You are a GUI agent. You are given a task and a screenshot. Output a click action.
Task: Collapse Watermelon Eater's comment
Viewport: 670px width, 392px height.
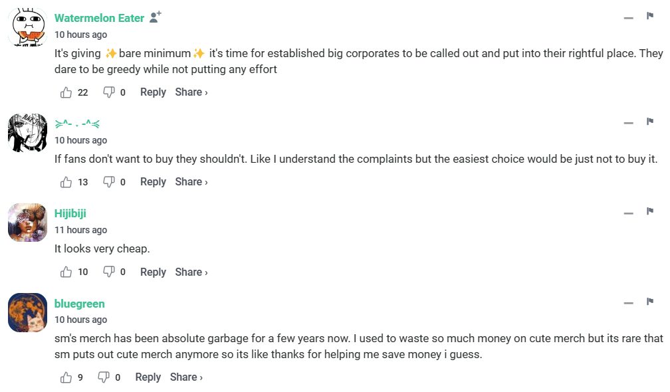(x=629, y=18)
